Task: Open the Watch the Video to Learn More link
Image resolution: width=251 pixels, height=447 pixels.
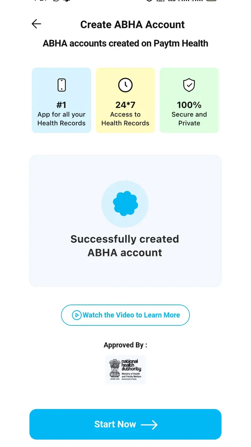Action: (125, 315)
